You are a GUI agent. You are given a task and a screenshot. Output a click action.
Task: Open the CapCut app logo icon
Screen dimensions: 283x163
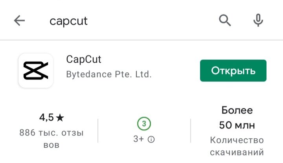(36, 71)
